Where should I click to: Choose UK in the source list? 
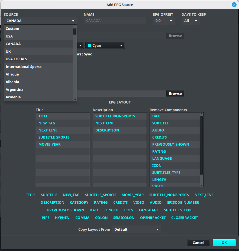(38, 51)
